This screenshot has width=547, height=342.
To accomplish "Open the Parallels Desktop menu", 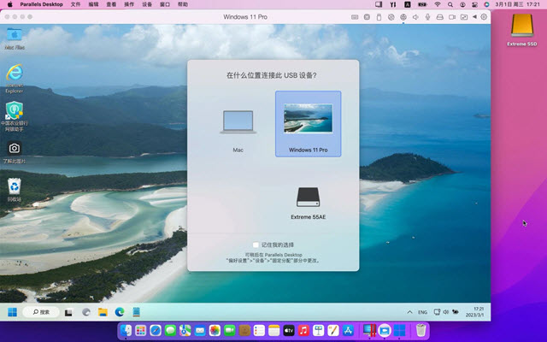I will click(42, 4).
